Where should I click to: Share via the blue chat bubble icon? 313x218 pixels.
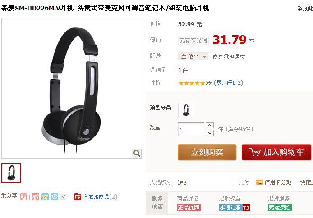tap(55, 197)
